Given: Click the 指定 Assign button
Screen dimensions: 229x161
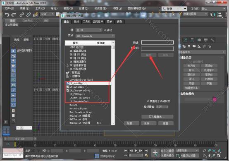Looking at the screenshot, I should click(149, 55).
